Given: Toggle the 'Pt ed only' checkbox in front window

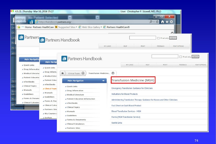Looking at the screenshot, I should tap(180, 57).
